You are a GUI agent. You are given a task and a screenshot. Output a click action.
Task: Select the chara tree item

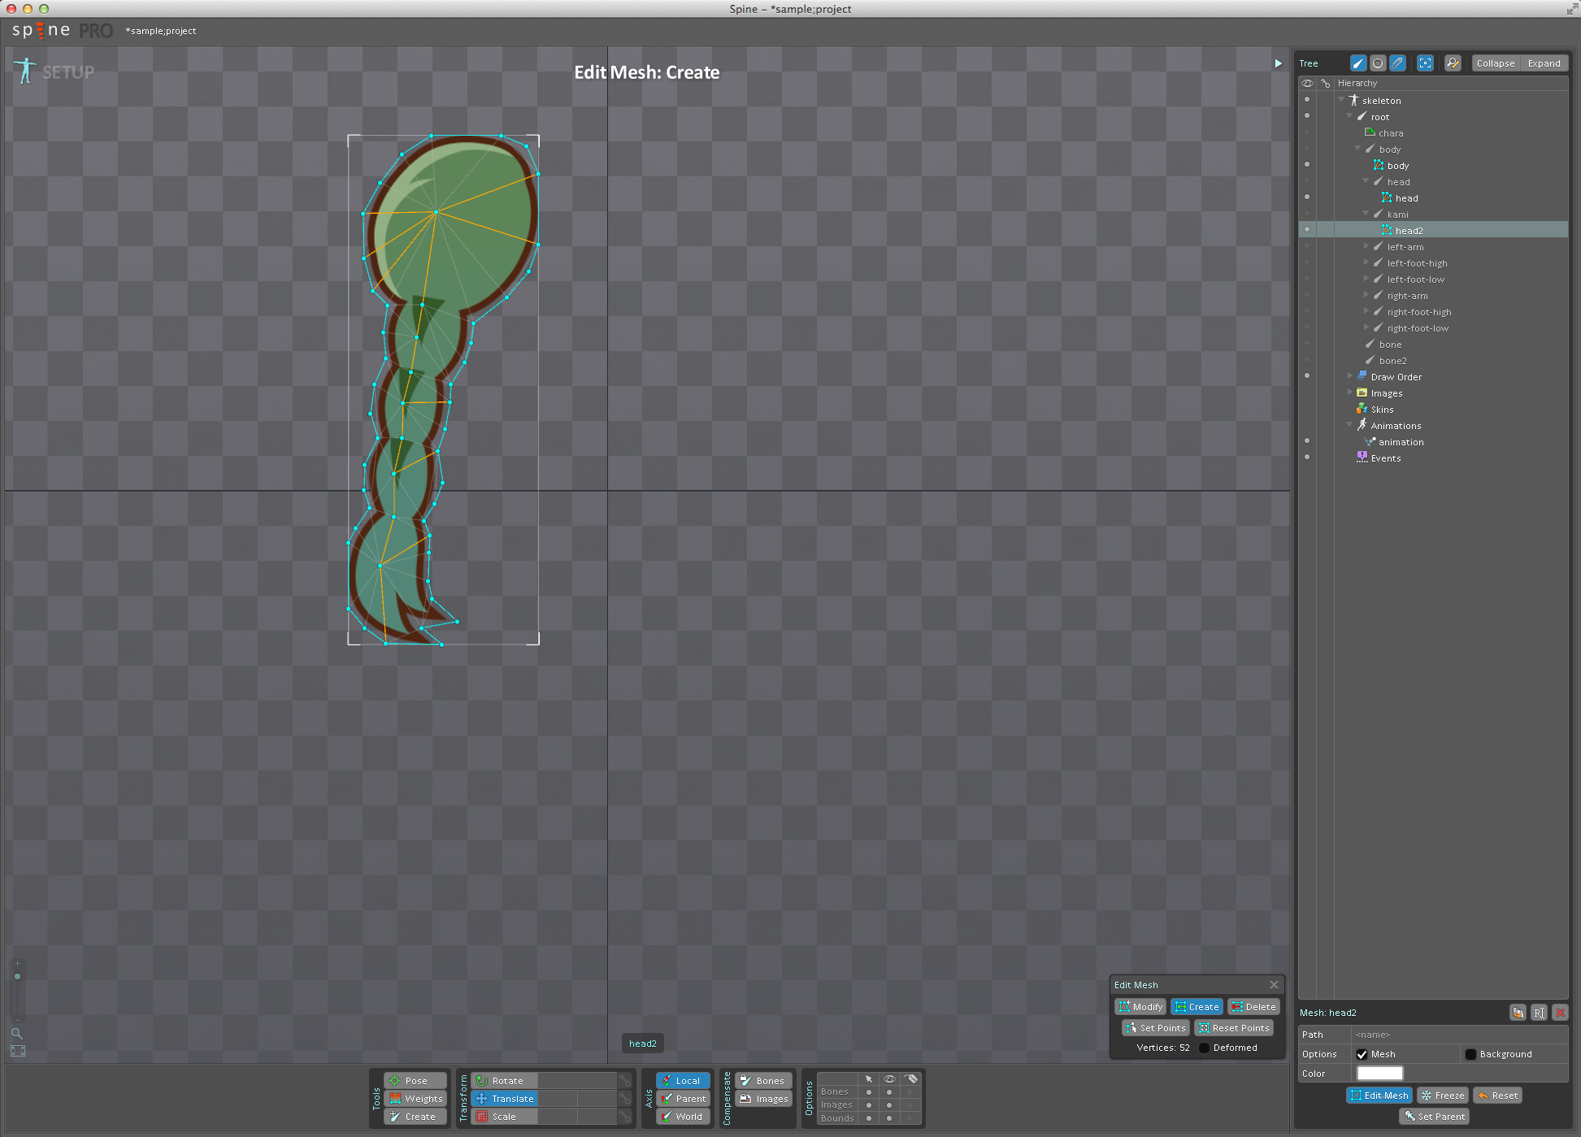tap(1391, 133)
